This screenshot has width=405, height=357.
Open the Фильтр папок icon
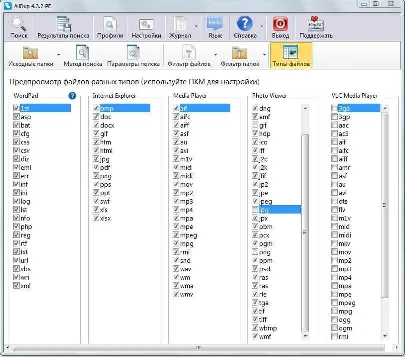click(239, 53)
